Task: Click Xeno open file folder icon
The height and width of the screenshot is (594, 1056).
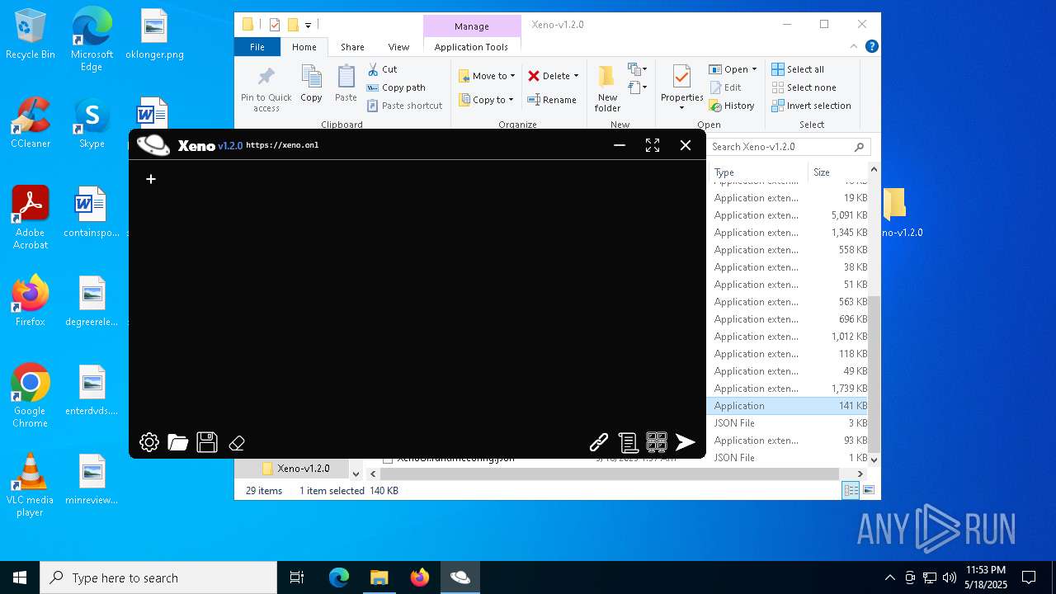Action: pyautogui.click(x=178, y=442)
